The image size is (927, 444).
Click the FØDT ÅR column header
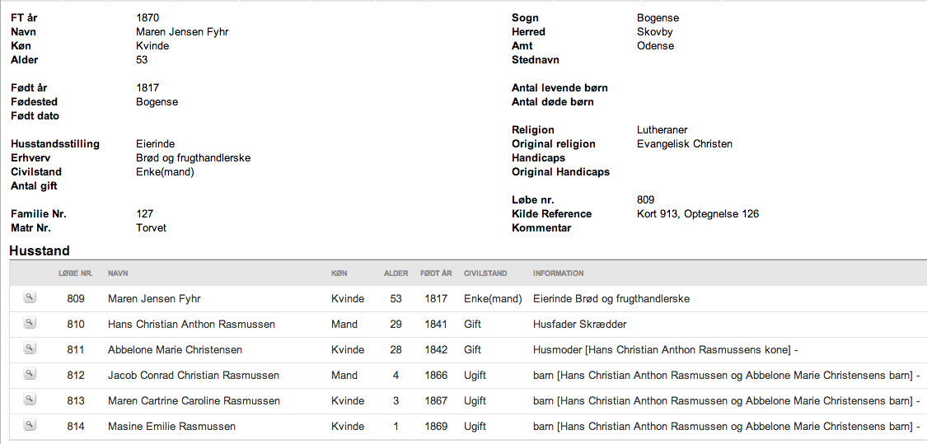coord(436,273)
